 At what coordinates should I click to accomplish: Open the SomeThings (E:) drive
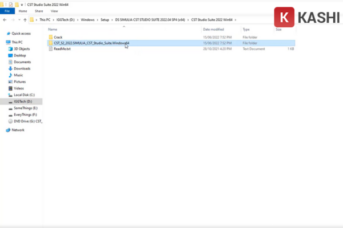pos(26,108)
